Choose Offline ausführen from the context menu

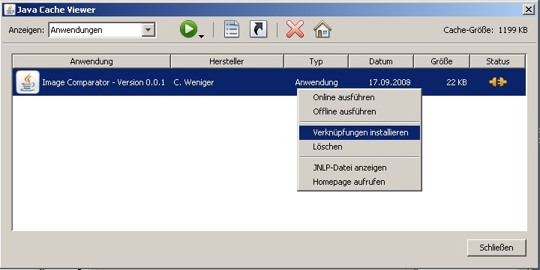click(x=359, y=111)
